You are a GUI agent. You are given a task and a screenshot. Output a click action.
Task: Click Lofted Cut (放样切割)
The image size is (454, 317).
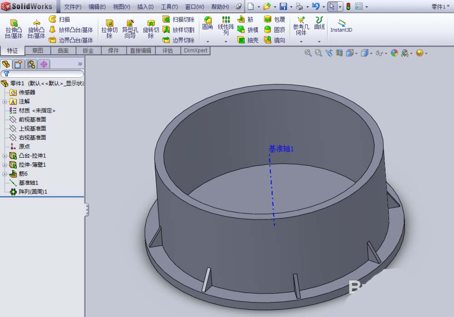[178, 30]
